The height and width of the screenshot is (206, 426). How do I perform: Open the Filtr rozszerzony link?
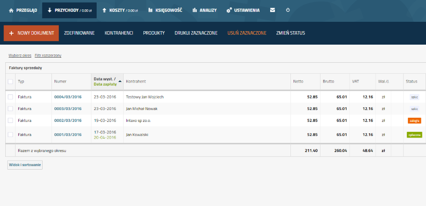click(48, 56)
